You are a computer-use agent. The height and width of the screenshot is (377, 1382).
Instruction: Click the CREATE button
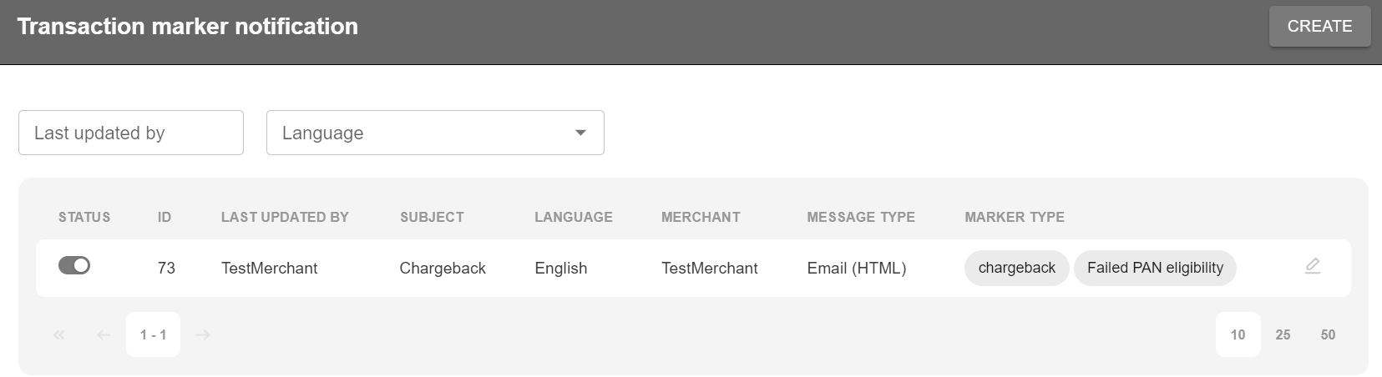[1319, 27]
